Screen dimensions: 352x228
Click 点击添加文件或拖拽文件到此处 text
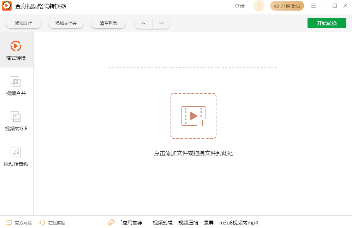pyautogui.click(x=193, y=153)
